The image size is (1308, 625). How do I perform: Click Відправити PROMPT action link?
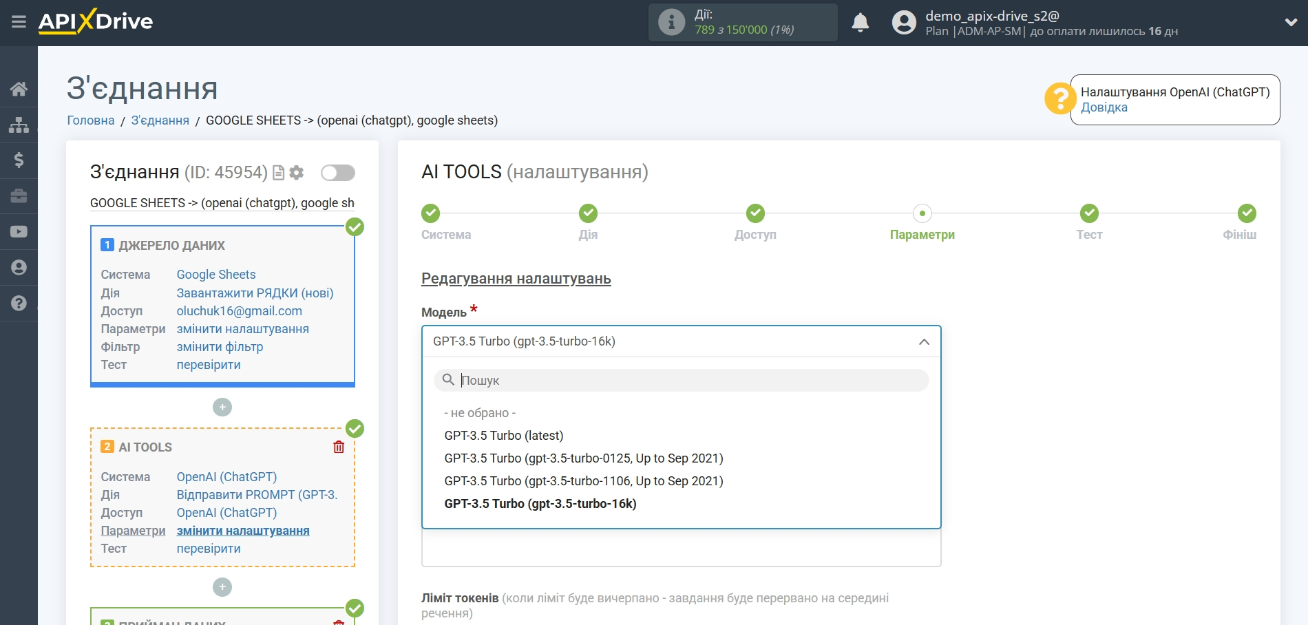[257, 495]
